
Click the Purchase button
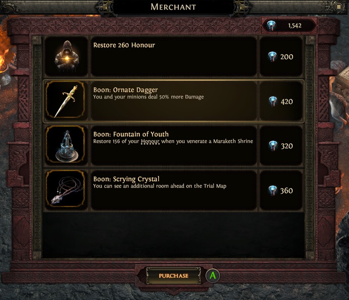point(174,276)
